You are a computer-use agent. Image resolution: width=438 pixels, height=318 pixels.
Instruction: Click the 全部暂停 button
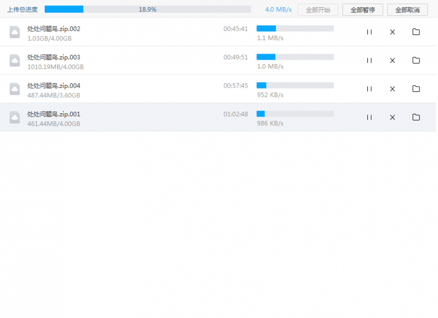click(x=362, y=10)
